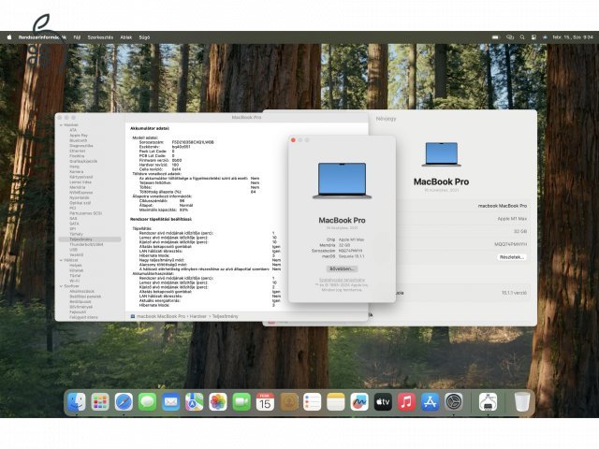Open Messages in the dock

coord(147,402)
